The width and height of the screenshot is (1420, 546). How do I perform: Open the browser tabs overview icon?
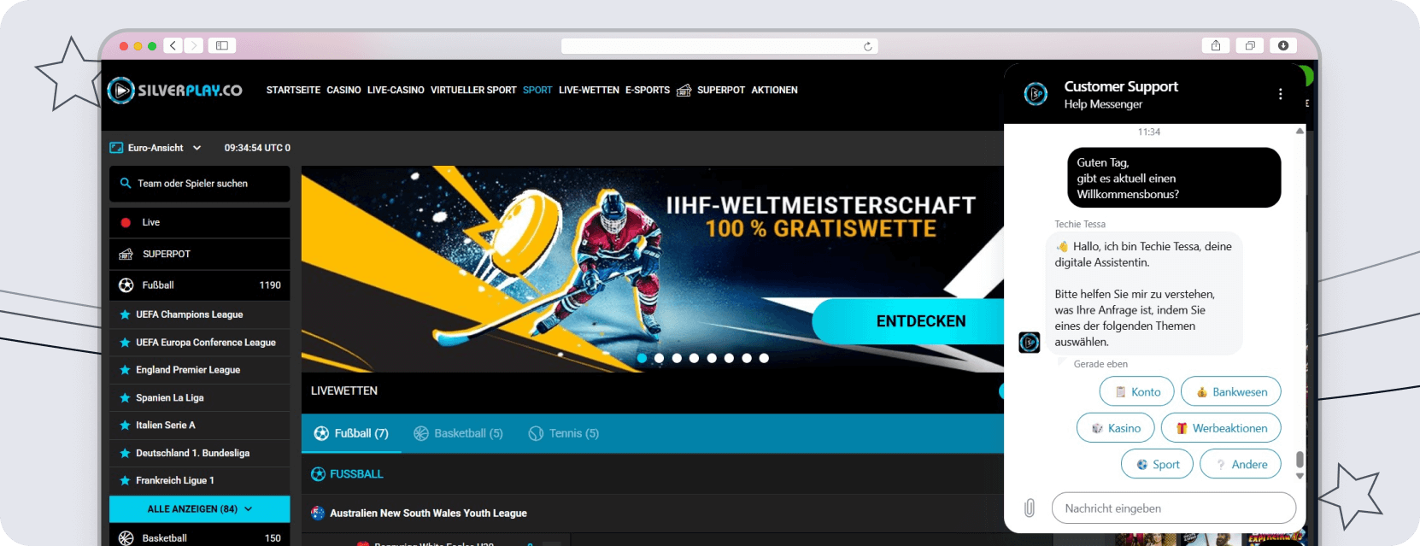(x=1250, y=45)
